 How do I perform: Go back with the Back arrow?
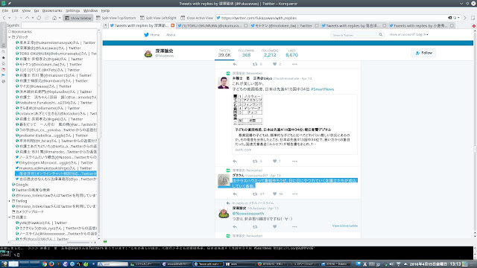4,18
